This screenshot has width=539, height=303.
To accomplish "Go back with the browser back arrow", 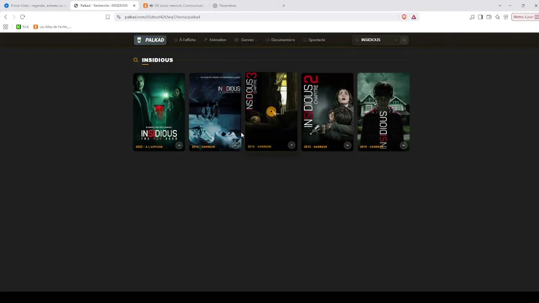I will click(x=5, y=17).
